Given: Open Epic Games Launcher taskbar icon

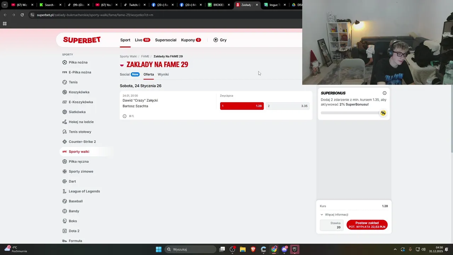Looking at the screenshot, I should click(x=294, y=249).
